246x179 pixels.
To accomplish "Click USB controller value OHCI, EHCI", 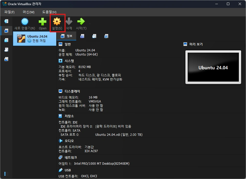I will point(89,176).
